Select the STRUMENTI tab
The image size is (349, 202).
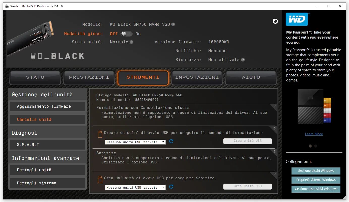coord(143,78)
